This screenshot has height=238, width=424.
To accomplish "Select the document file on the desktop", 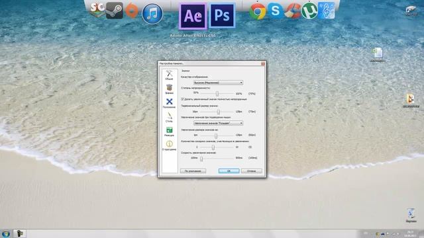I will (378, 55).
